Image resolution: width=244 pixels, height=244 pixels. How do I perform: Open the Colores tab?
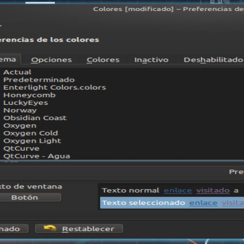(103, 60)
